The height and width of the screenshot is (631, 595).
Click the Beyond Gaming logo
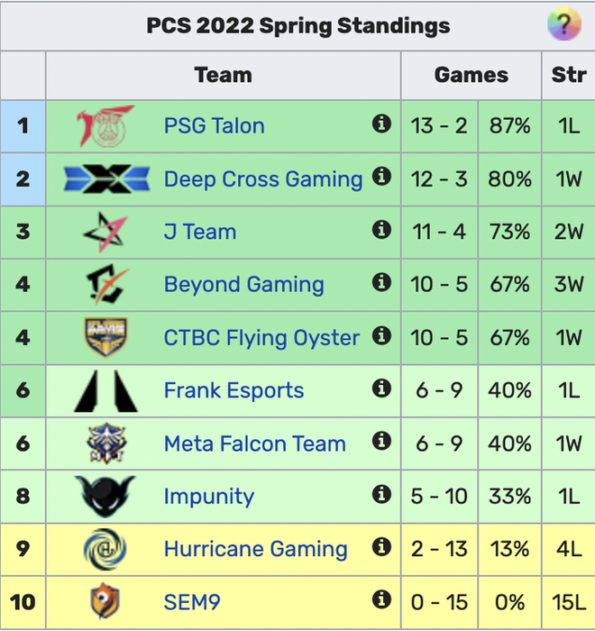[105, 285]
